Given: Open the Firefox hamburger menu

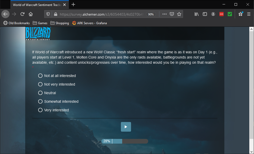Looking at the screenshot, I should [249, 14].
